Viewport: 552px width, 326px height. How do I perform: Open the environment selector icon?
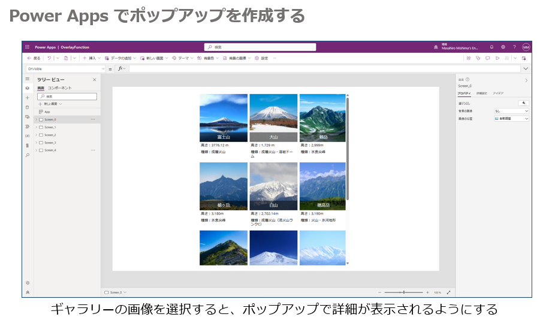[x=436, y=47]
